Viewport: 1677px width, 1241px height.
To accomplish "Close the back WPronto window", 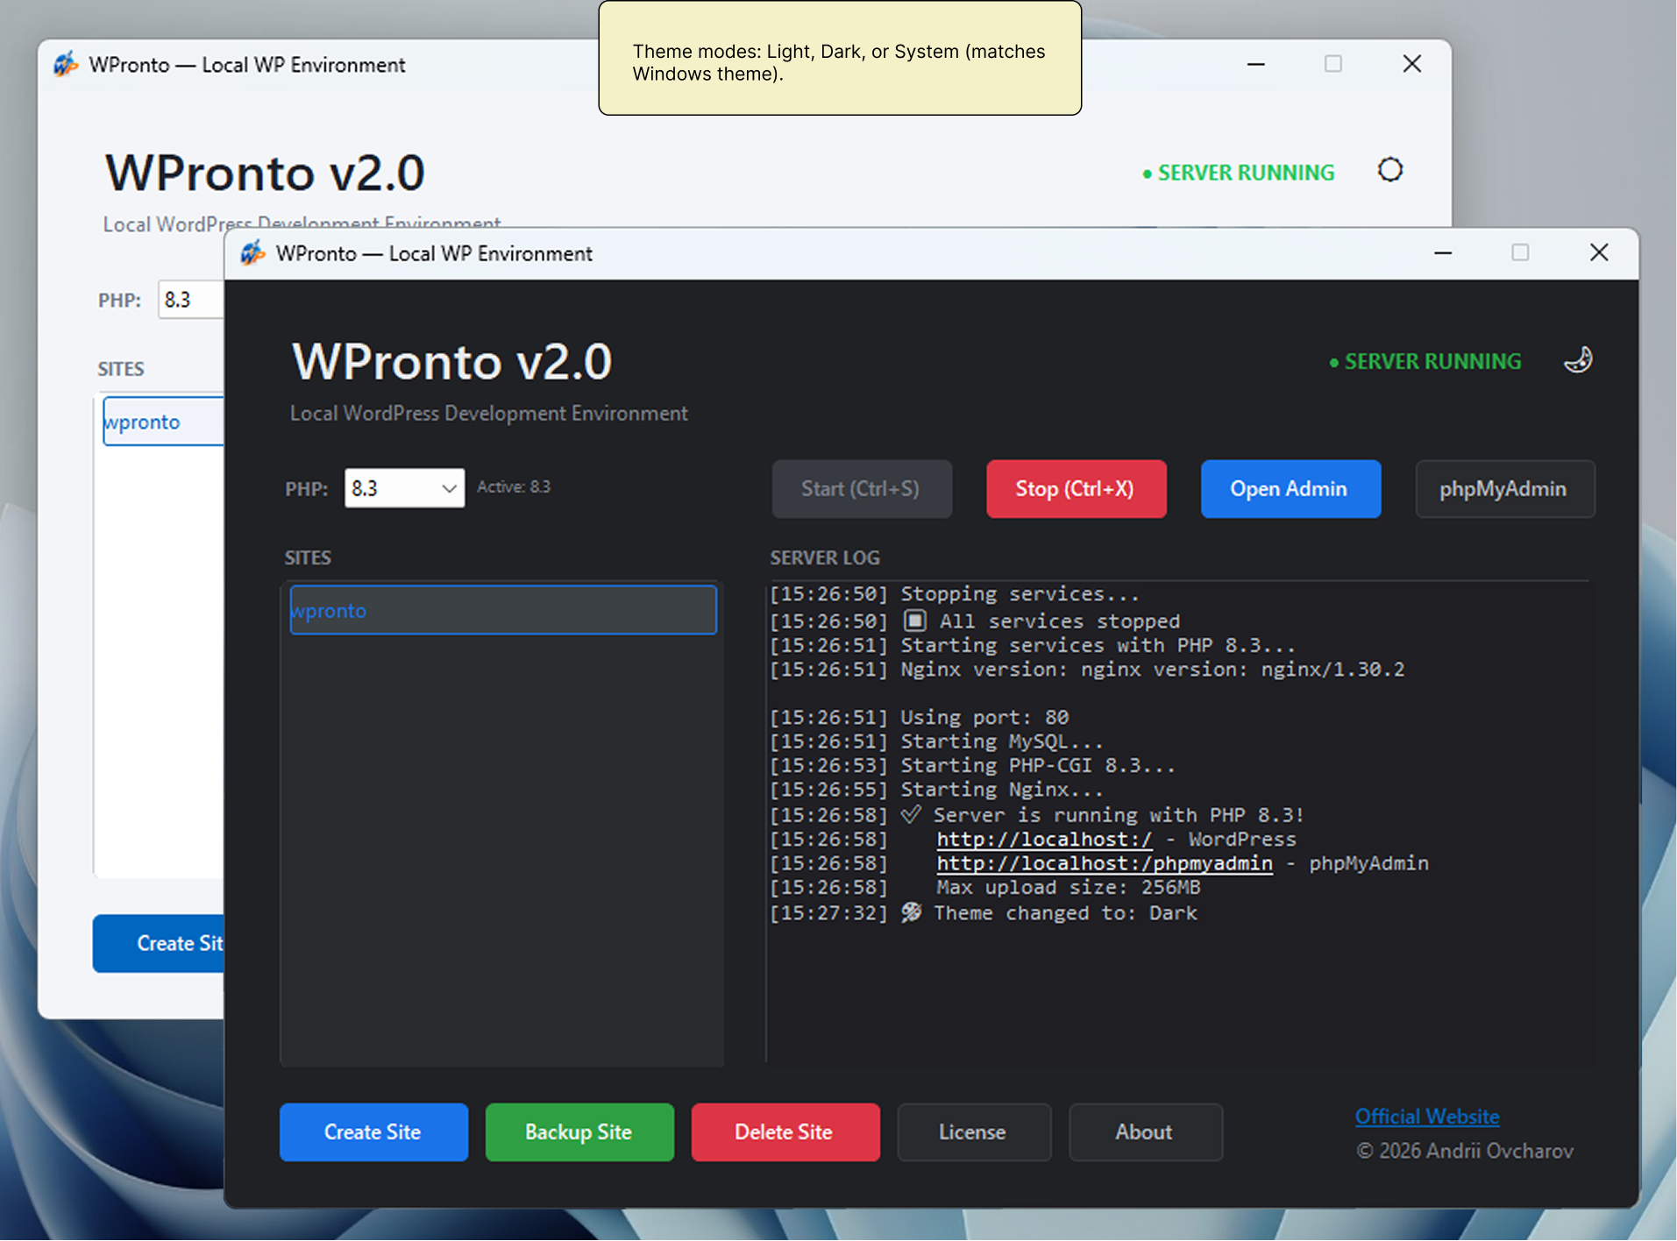I will click(1411, 64).
